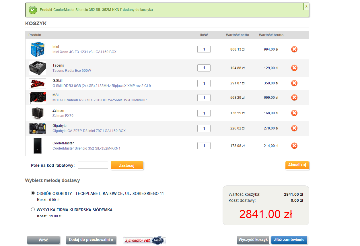Dismiss the green notification with X
Screen dimensions: 360x246
[x=306, y=6]
